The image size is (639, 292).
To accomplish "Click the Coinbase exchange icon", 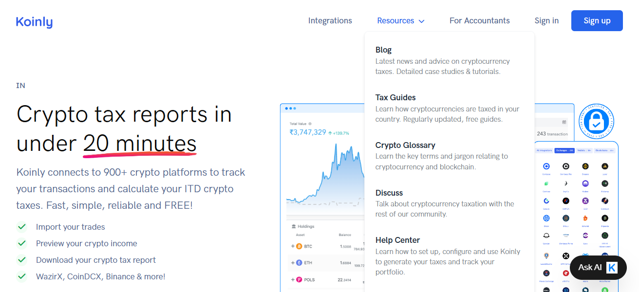I will [x=546, y=166].
